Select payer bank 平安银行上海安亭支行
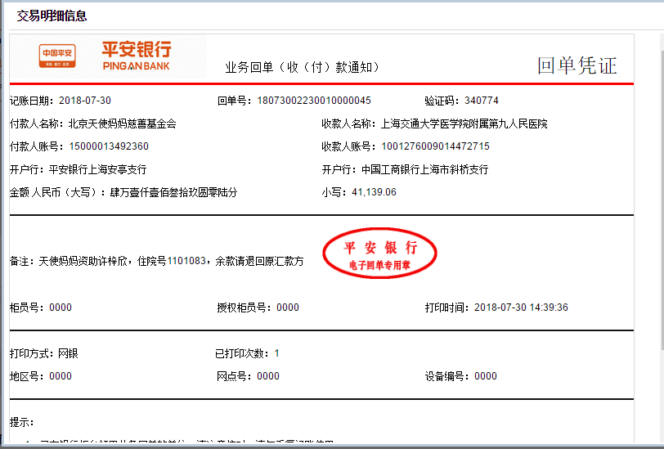 98,169
